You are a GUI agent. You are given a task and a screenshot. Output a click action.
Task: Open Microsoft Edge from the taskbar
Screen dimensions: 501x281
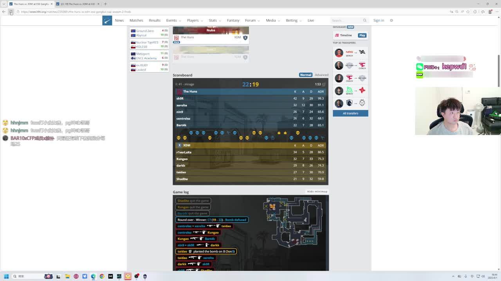(x=93, y=276)
